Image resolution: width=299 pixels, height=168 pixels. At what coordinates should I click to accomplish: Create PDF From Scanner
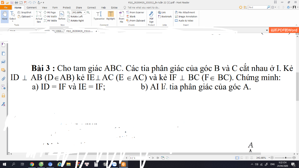pyautogui.click(x=135, y=12)
